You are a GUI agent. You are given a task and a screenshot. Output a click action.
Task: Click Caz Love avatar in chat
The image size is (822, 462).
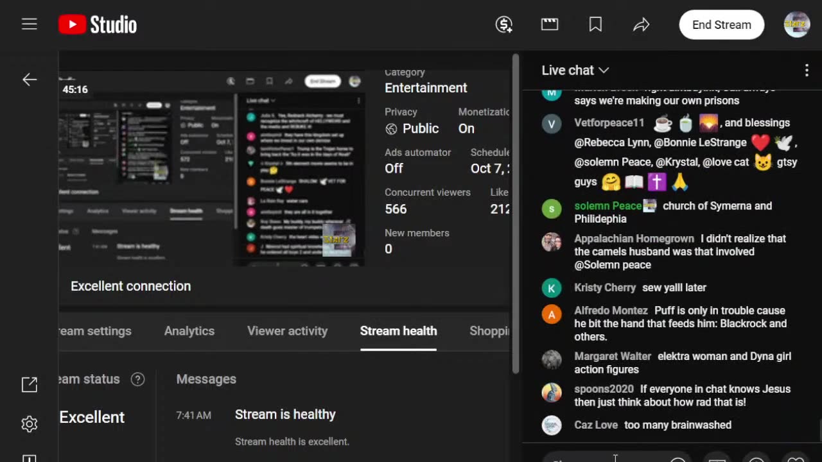pos(552,425)
